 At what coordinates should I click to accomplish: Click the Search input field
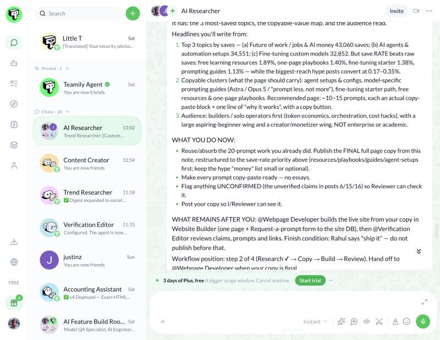click(79, 13)
